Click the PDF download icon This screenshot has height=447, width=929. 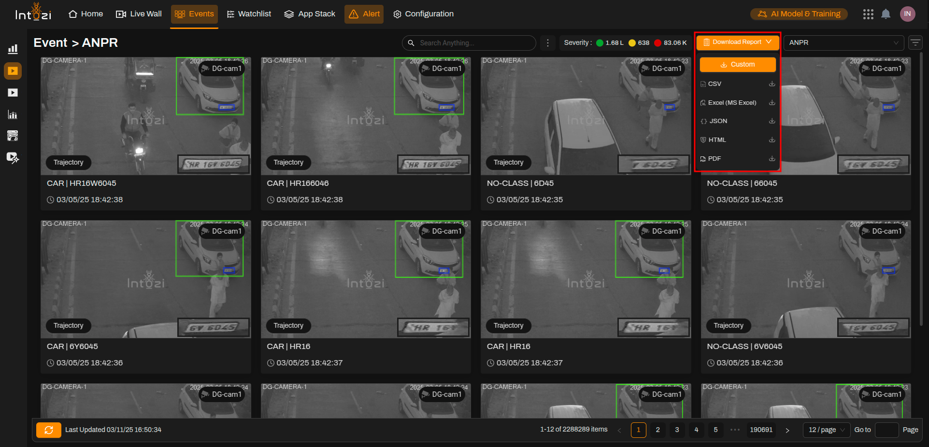pyautogui.click(x=772, y=158)
